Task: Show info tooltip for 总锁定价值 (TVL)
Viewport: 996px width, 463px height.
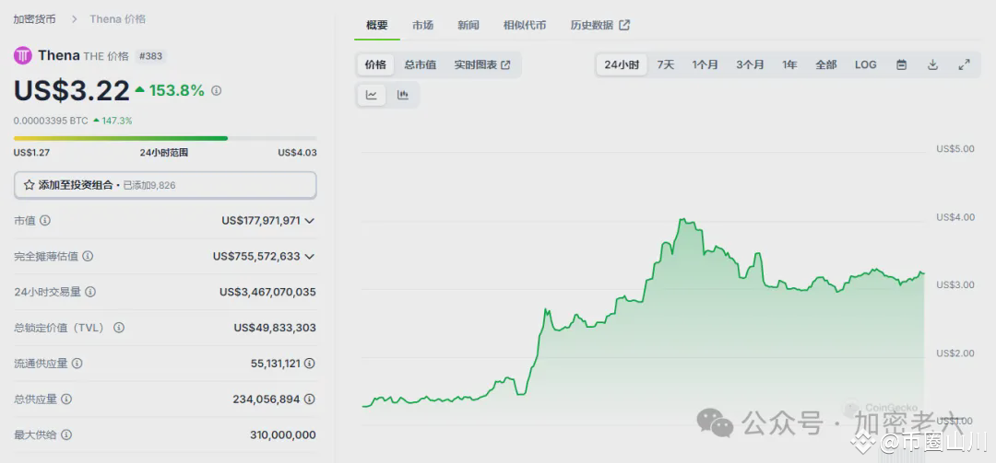Action: pyautogui.click(x=119, y=328)
